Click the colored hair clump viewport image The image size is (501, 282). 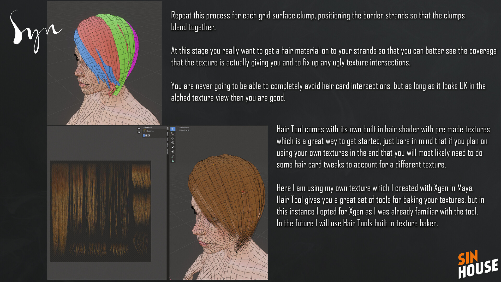pyautogui.click(x=104, y=63)
